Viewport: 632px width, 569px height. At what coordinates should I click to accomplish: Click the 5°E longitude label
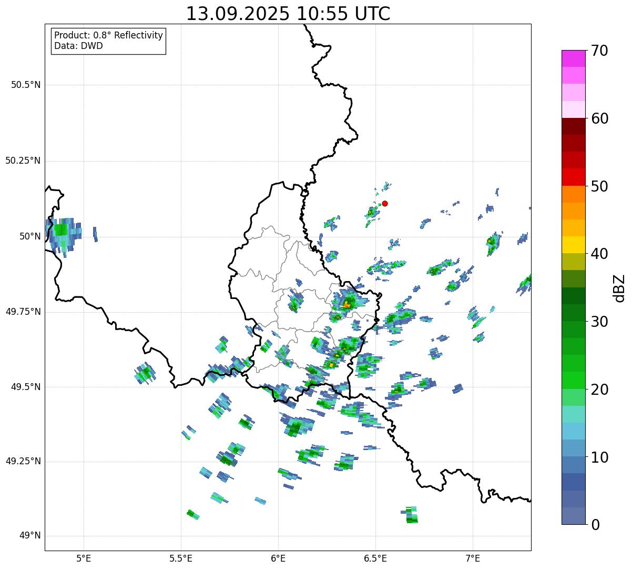[x=84, y=558]
